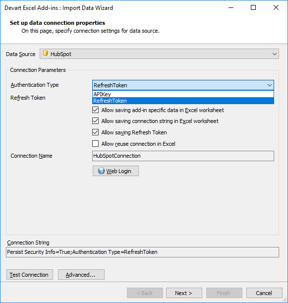Screen dimensions: 288x303
Task: Close the wizard with the X button
Action: pos(276,8)
